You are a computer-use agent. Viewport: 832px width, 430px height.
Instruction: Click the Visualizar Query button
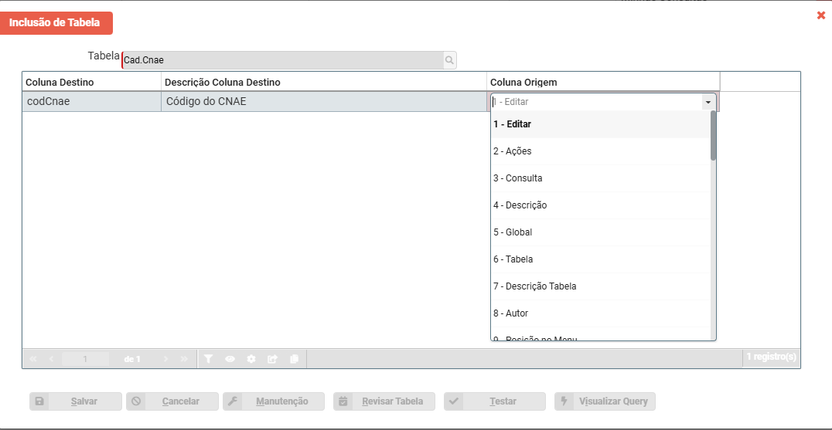click(605, 401)
